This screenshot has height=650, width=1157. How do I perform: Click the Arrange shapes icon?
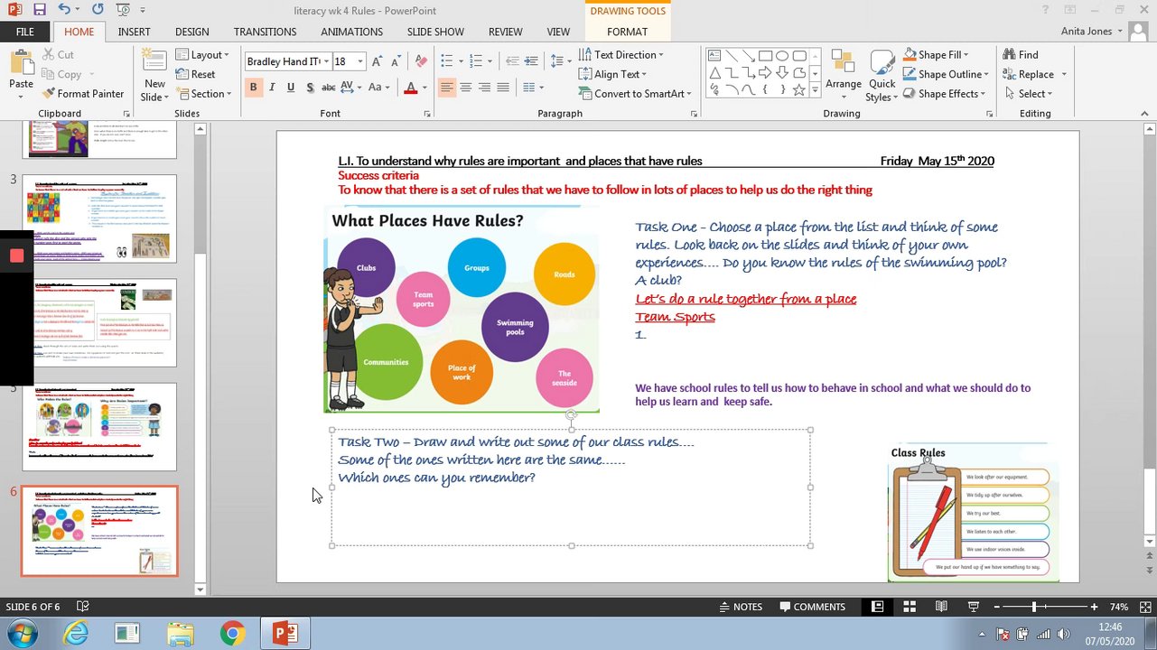tap(843, 62)
